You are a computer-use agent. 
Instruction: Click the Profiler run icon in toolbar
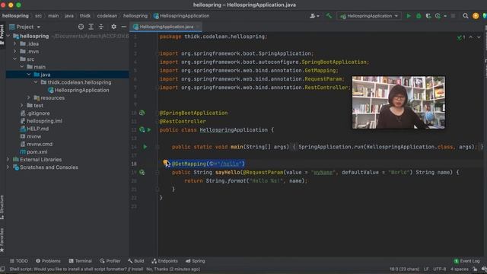tap(438, 16)
